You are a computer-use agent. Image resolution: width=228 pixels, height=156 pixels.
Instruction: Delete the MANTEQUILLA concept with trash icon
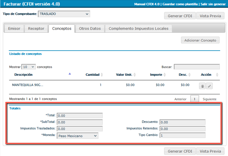coord(202,86)
